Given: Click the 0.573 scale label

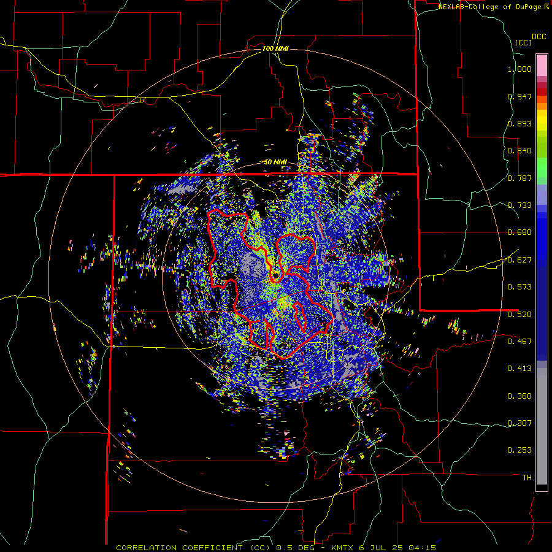Looking at the screenshot, I should pyautogui.click(x=519, y=287).
